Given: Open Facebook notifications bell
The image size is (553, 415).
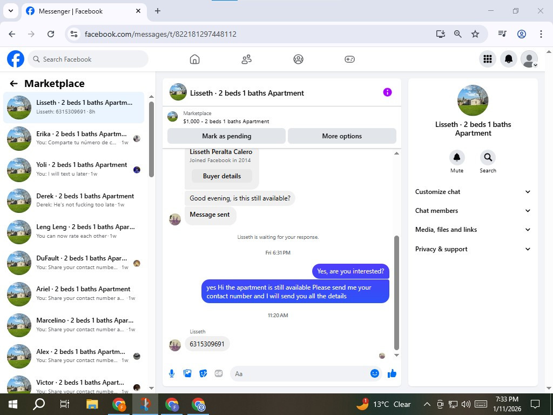Looking at the screenshot, I should click(x=509, y=59).
